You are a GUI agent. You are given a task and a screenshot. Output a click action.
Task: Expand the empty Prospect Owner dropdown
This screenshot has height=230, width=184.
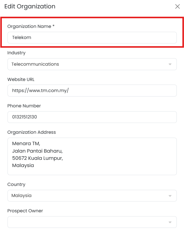click(x=89, y=222)
